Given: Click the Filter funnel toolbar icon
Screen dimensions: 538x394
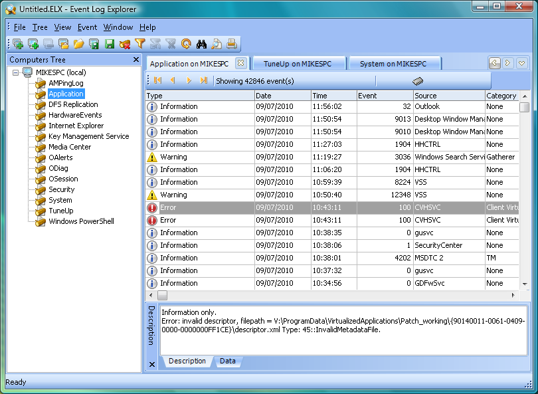Looking at the screenshot, I should 139,45.
